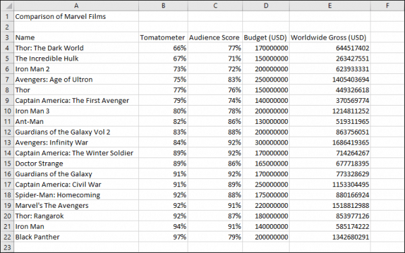Screen dimensions: 405x253
Task: Select row 3 header
Action: click(x=7, y=37)
